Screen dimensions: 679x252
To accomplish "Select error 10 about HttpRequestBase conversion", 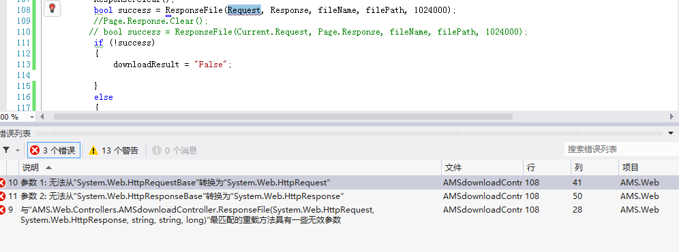I will pyautogui.click(x=339, y=183).
